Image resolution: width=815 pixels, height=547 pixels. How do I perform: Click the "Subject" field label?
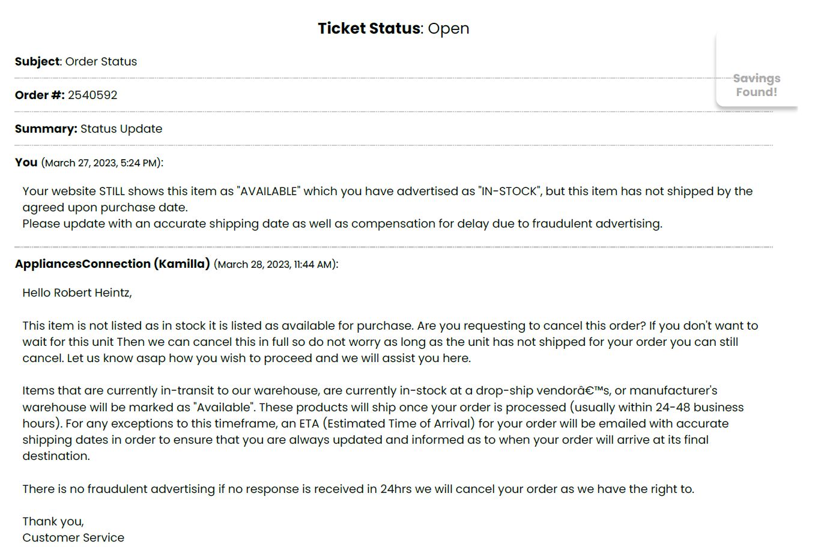(37, 61)
